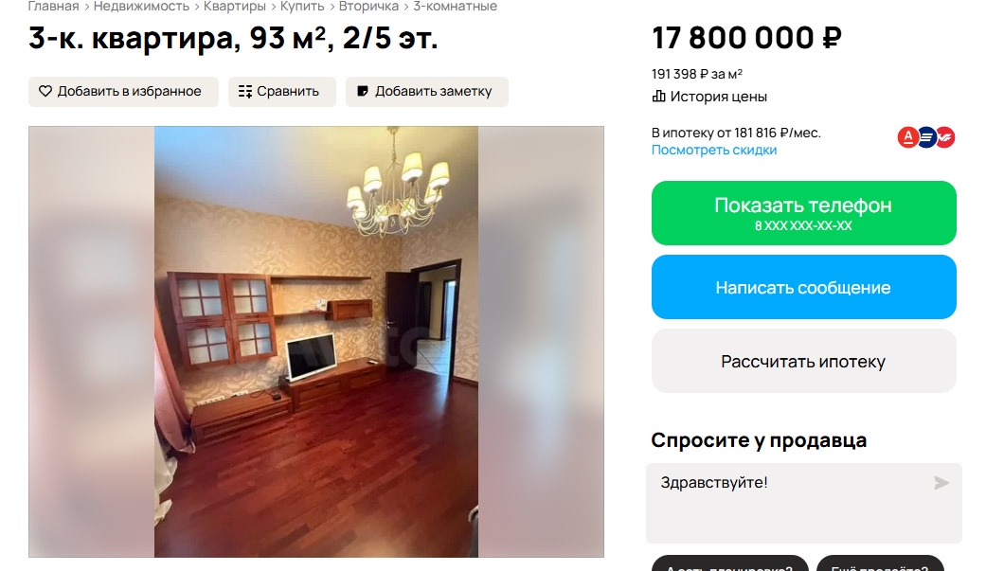Screen dimensions: 986x571
Task: Click the compare list icon
Action: pos(245,91)
